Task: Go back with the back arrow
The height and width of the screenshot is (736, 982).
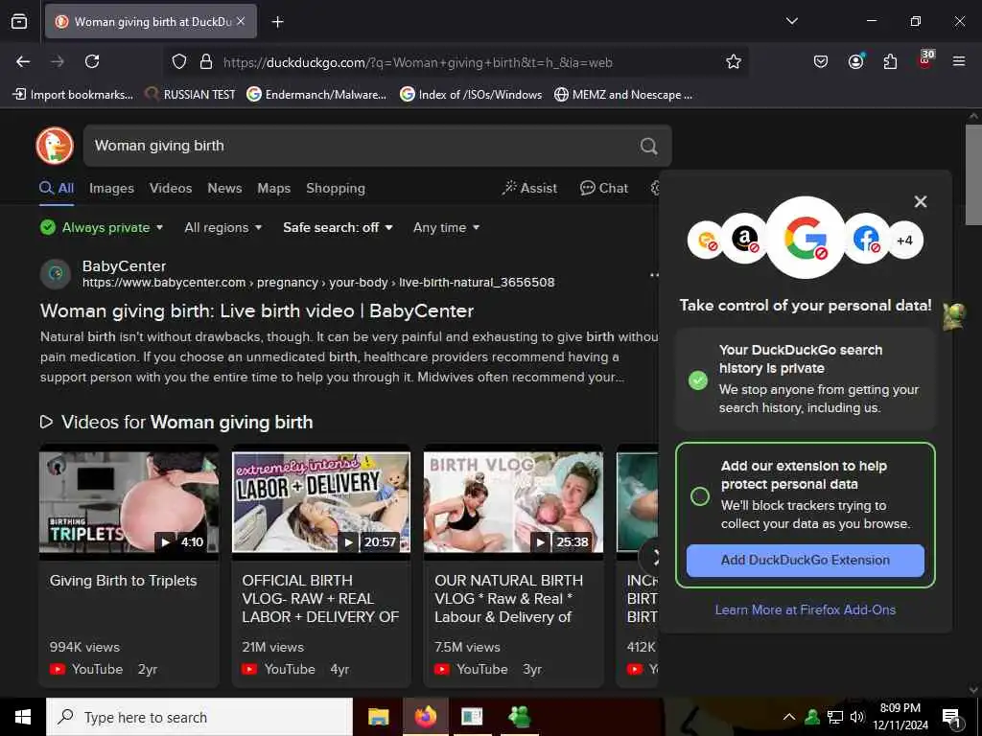Action: click(x=23, y=61)
